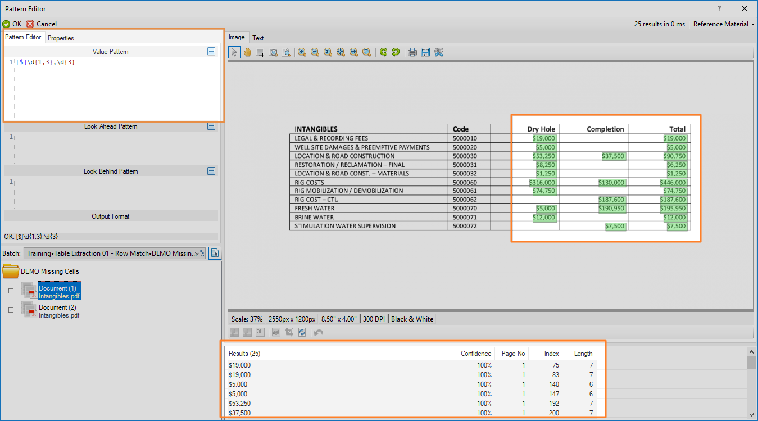Select the arrow pointer tool
758x421 pixels.
pos(234,52)
